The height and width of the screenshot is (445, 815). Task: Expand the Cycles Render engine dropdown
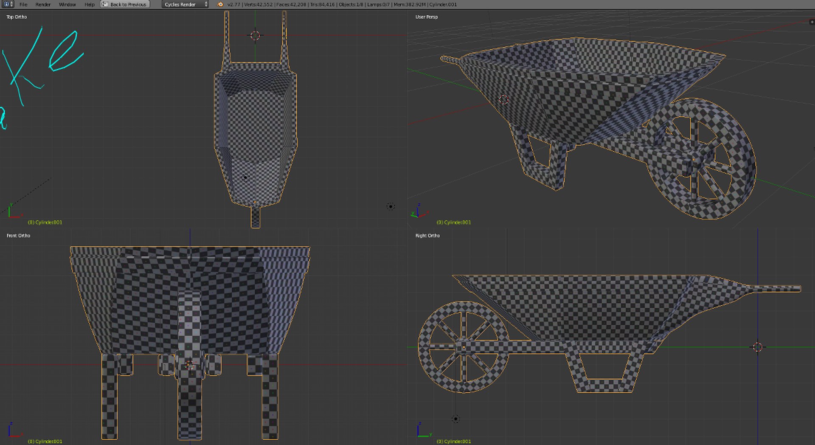pos(185,4)
